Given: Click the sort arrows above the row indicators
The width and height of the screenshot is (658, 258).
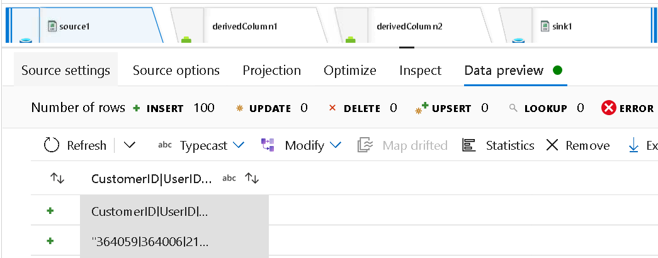Looking at the screenshot, I should click(57, 179).
